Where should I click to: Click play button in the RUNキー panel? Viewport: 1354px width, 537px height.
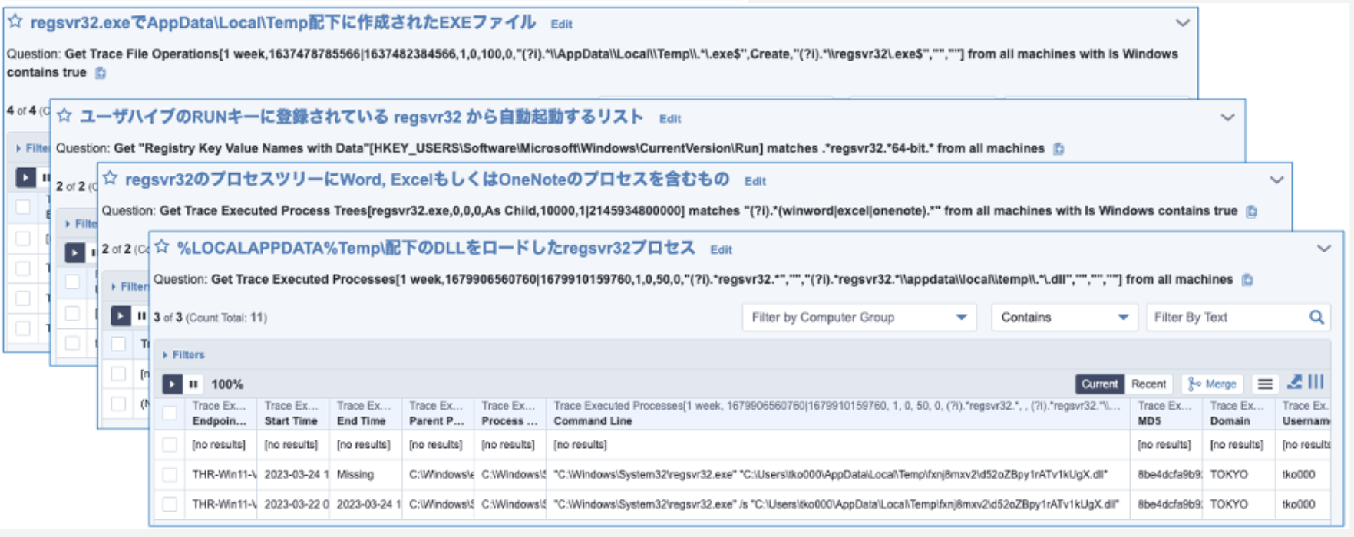(74, 252)
